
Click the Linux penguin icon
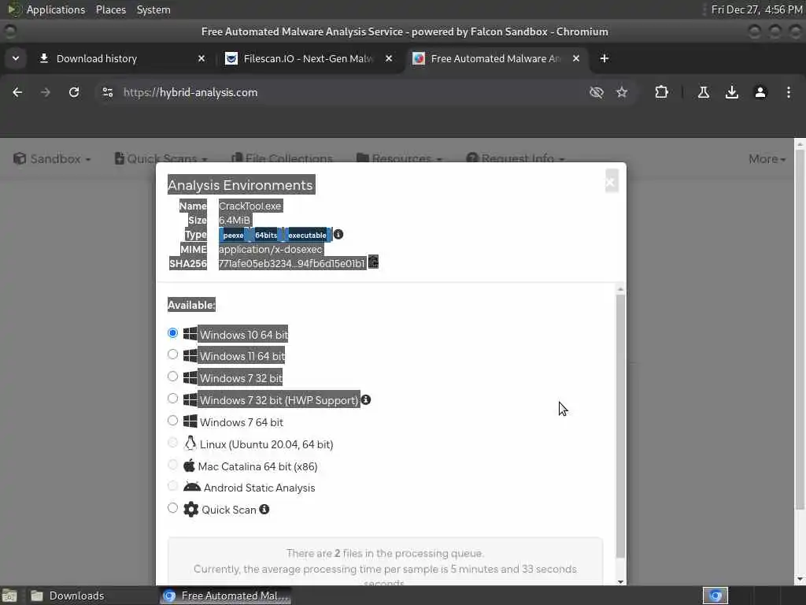coord(190,444)
